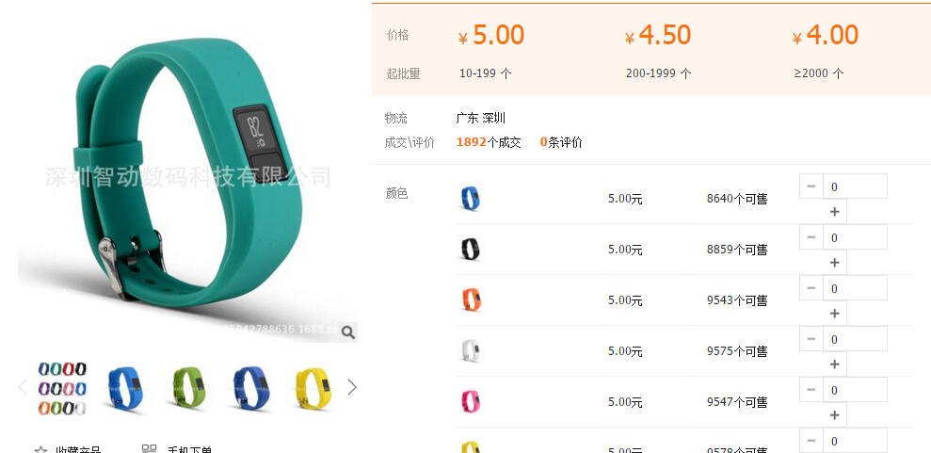Select the orange wristband color swatch
The height and width of the screenshot is (453, 931).
point(471,299)
